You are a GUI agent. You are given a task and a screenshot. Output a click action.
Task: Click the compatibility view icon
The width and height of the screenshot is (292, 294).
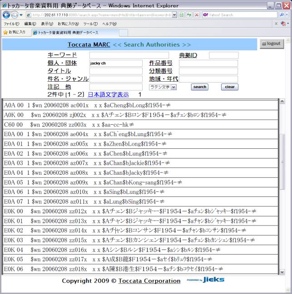click(x=182, y=15)
